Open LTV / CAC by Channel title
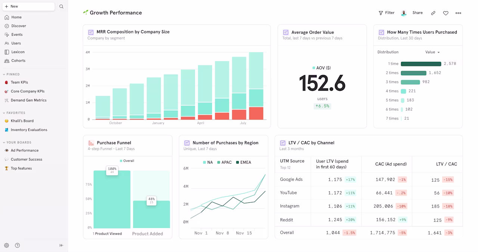 [311, 143]
